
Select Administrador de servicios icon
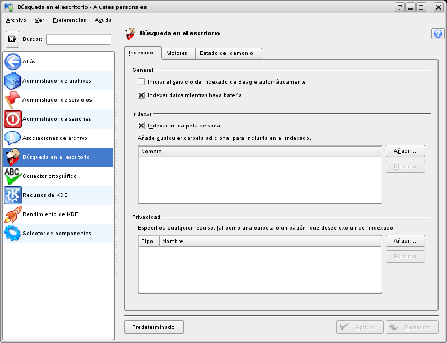pos(12,100)
